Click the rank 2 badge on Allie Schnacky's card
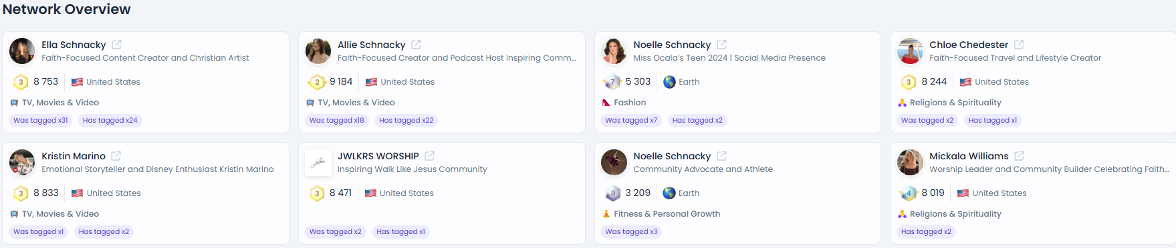Viewport: 1176px width, 248px height. (317, 82)
